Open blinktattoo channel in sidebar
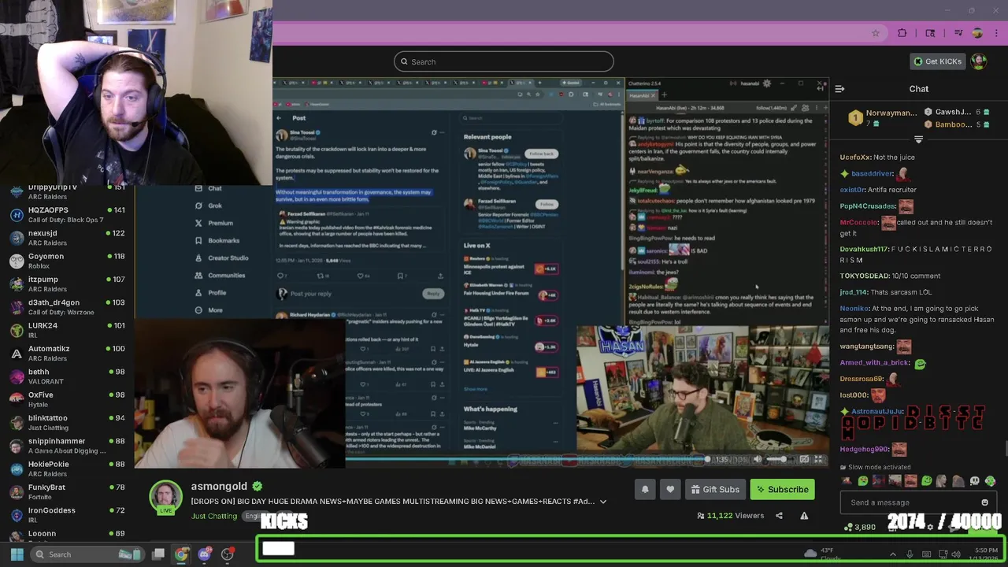The width and height of the screenshot is (1008, 567). (67, 423)
